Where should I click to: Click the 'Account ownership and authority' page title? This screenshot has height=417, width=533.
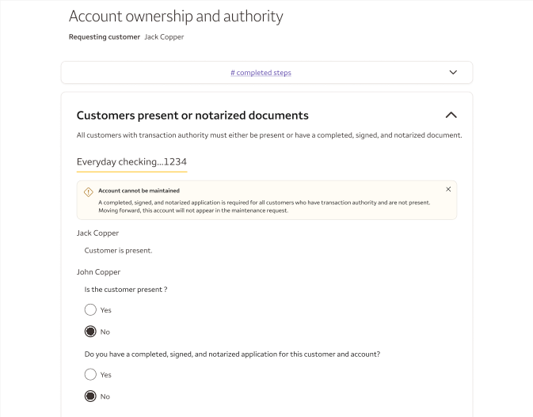coord(176,16)
